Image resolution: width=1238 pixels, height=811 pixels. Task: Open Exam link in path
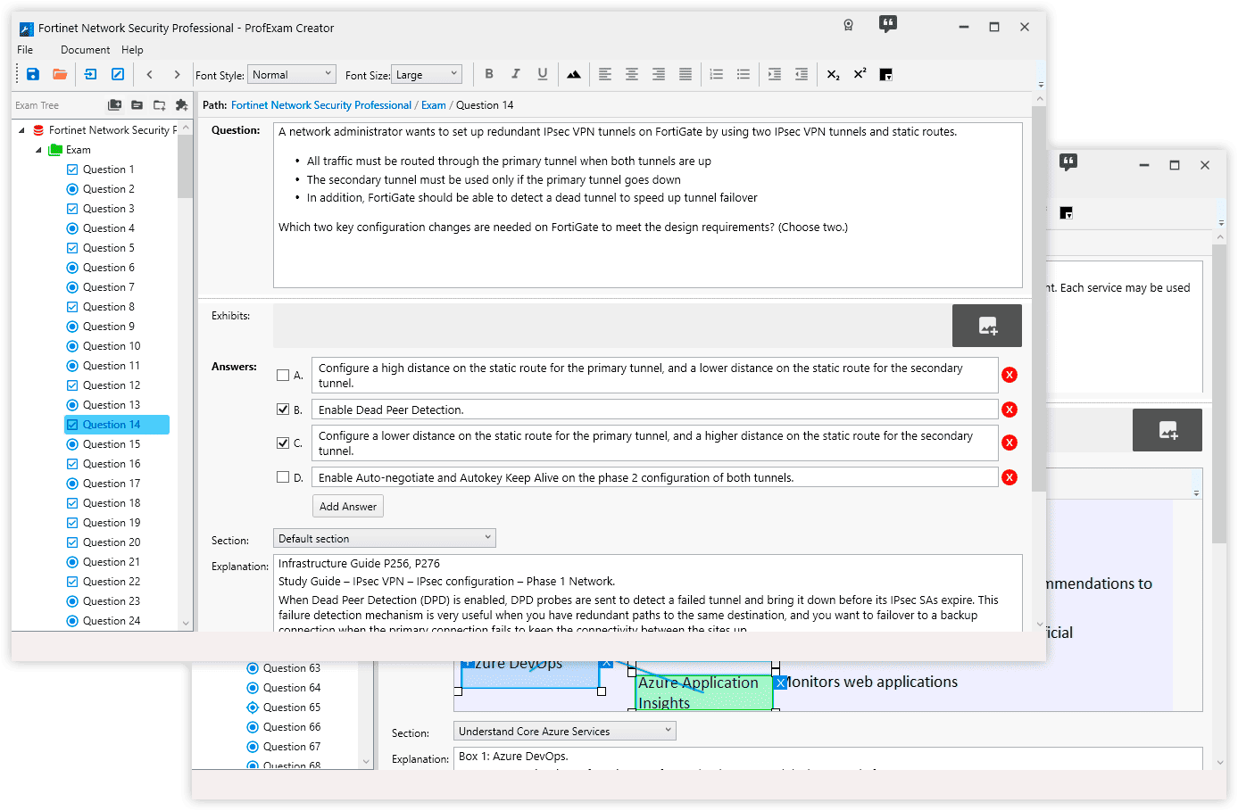point(434,105)
